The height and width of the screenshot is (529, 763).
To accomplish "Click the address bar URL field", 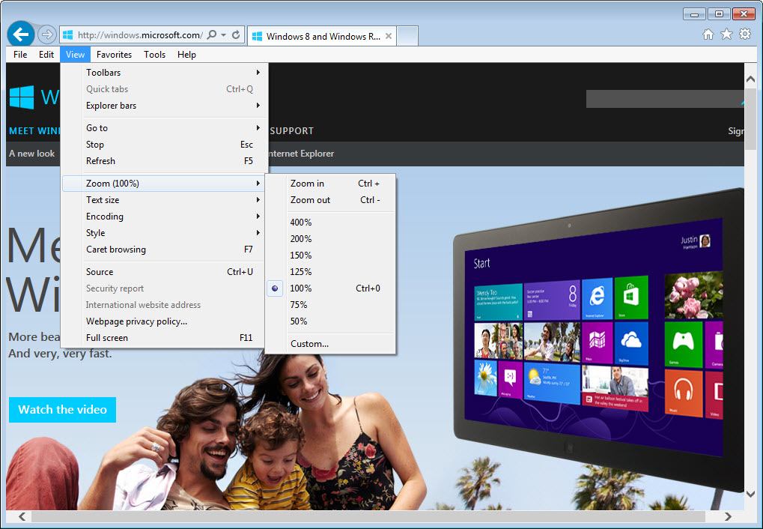I will coord(140,35).
